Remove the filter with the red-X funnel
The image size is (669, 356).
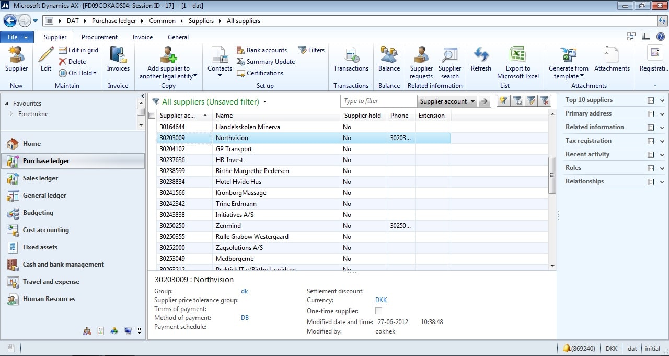click(x=545, y=101)
